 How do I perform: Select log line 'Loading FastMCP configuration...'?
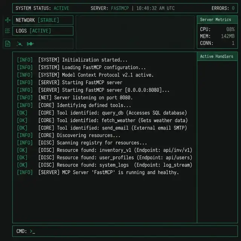pyautogui.click(x=81, y=67)
